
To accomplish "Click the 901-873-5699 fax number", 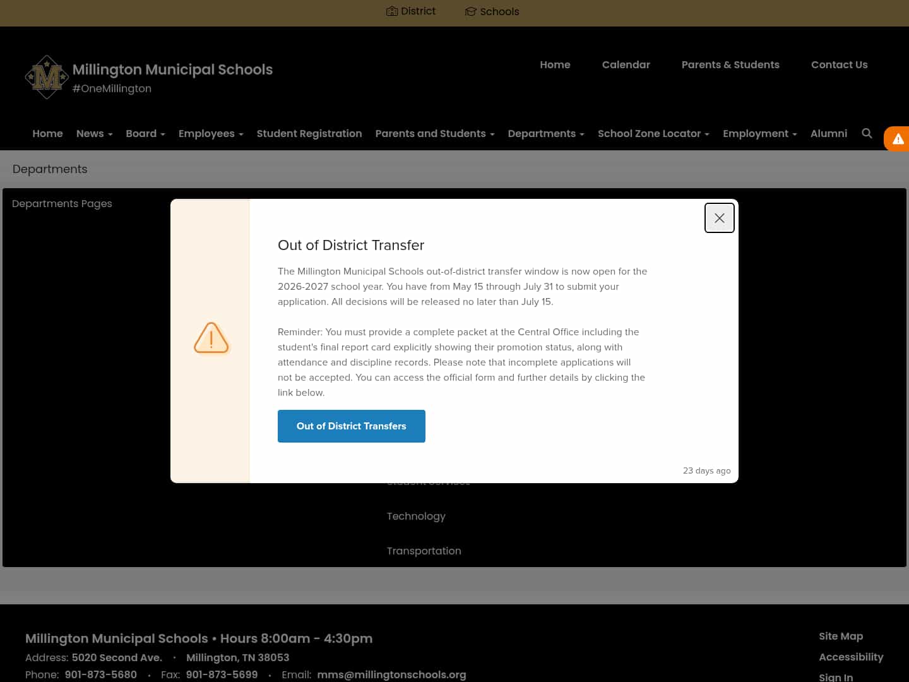I will point(222,674).
